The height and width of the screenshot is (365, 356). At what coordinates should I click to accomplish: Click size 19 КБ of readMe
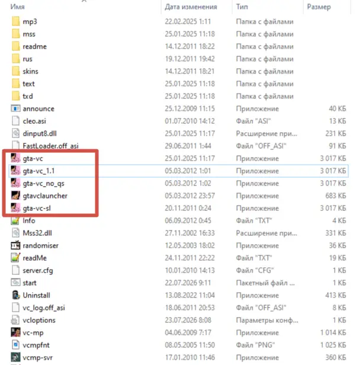click(338, 258)
